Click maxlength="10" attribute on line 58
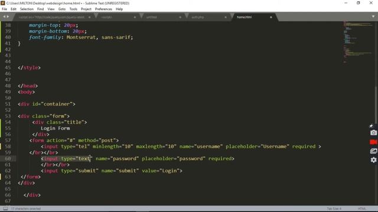This screenshot has height=212, width=378. coord(156,147)
